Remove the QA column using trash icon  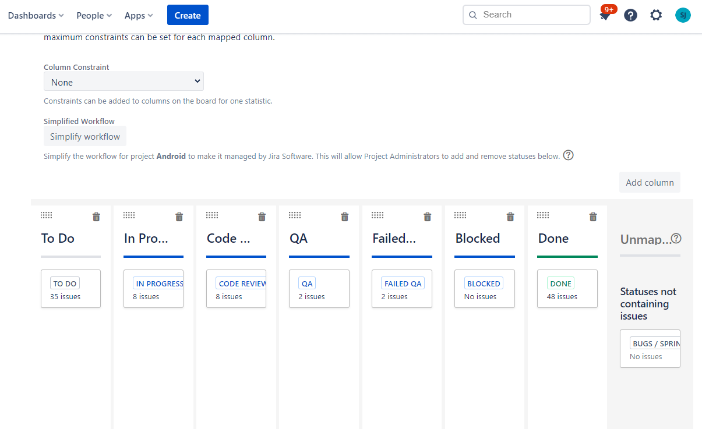(344, 217)
